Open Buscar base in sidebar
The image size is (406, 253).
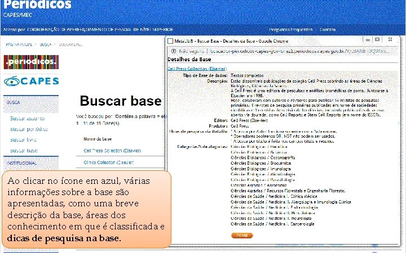pyautogui.click(x=24, y=151)
